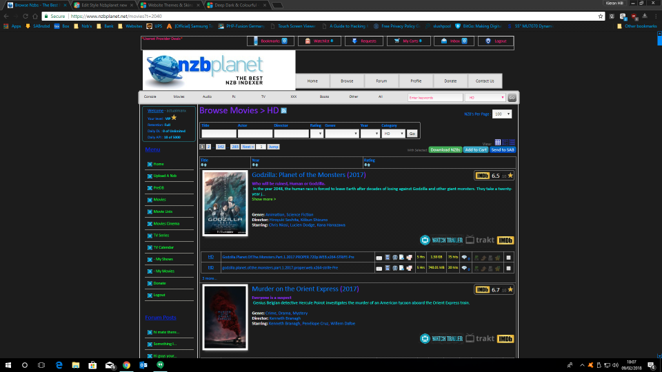This screenshot has height=372, width=662.
Task: Open the Chrome downloads extension icon
Action: tap(645, 16)
